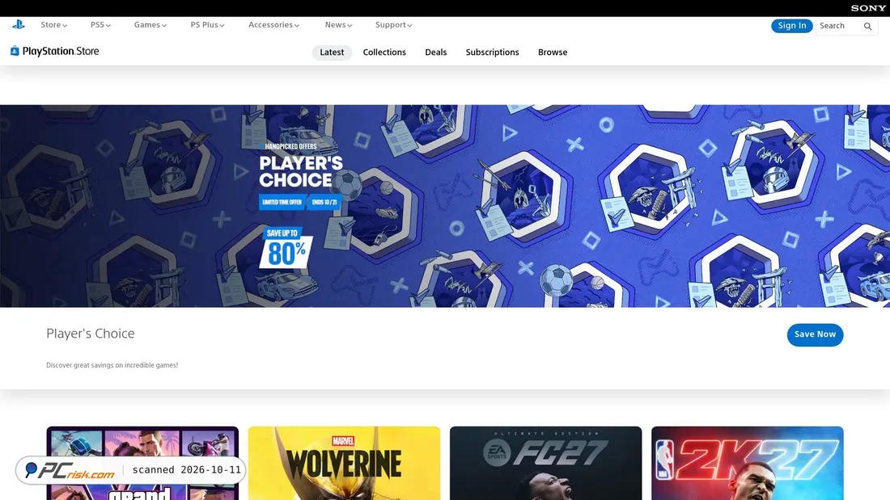
Task: Open the News dropdown menu
Action: pyautogui.click(x=338, y=25)
